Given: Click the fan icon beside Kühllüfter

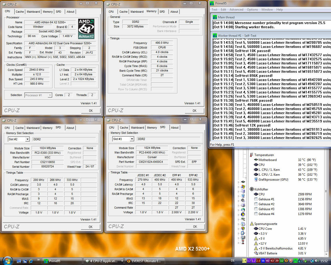Looking at the screenshot, I should 252,189.
